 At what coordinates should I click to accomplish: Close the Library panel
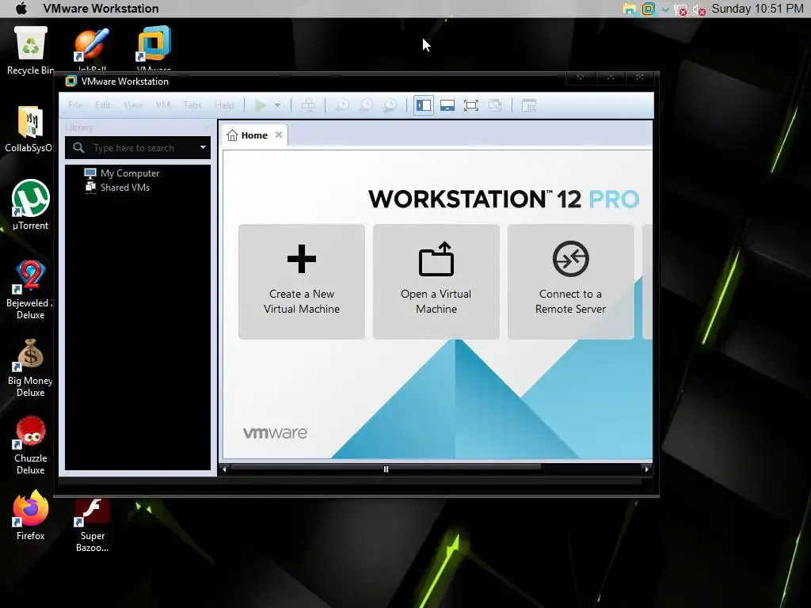(x=206, y=127)
